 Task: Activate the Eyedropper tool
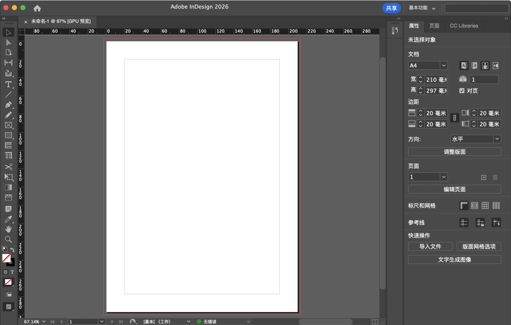(8, 219)
